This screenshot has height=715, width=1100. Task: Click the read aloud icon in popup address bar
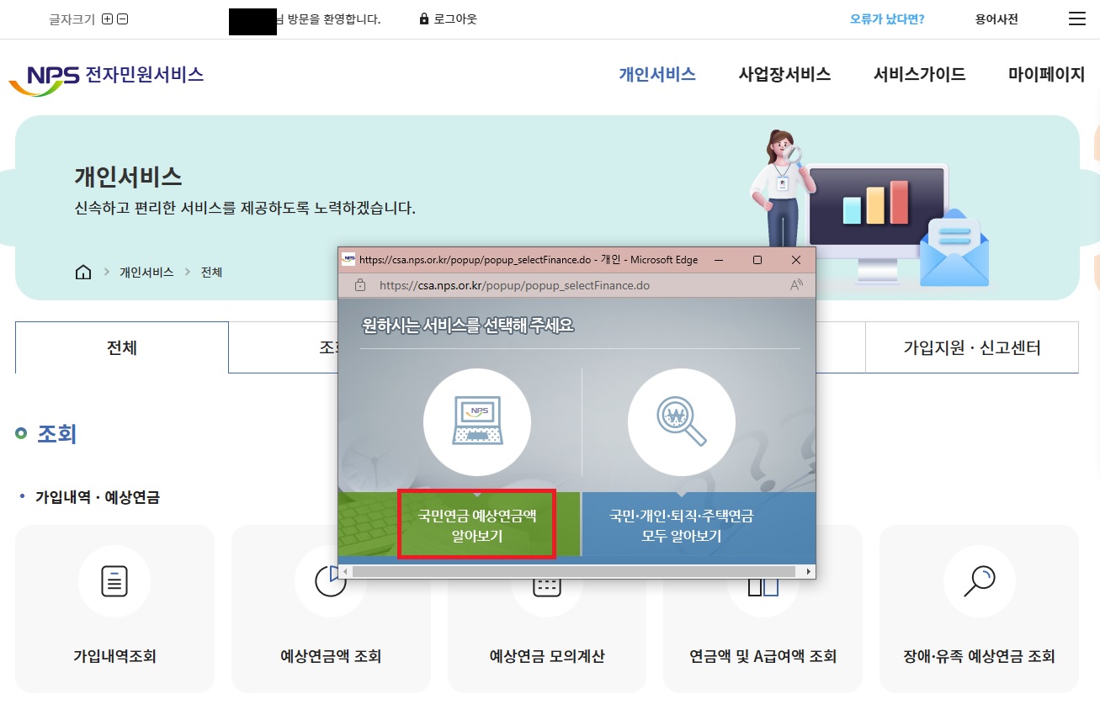pos(796,285)
